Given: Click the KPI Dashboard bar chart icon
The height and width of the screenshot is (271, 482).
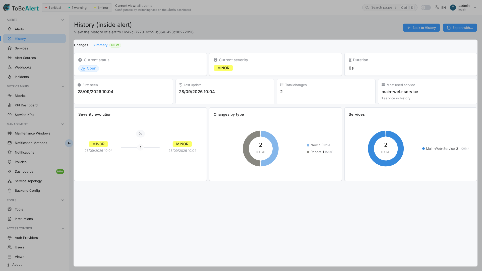Looking at the screenshot, I should pyautogui.click(x=10, y=105).
